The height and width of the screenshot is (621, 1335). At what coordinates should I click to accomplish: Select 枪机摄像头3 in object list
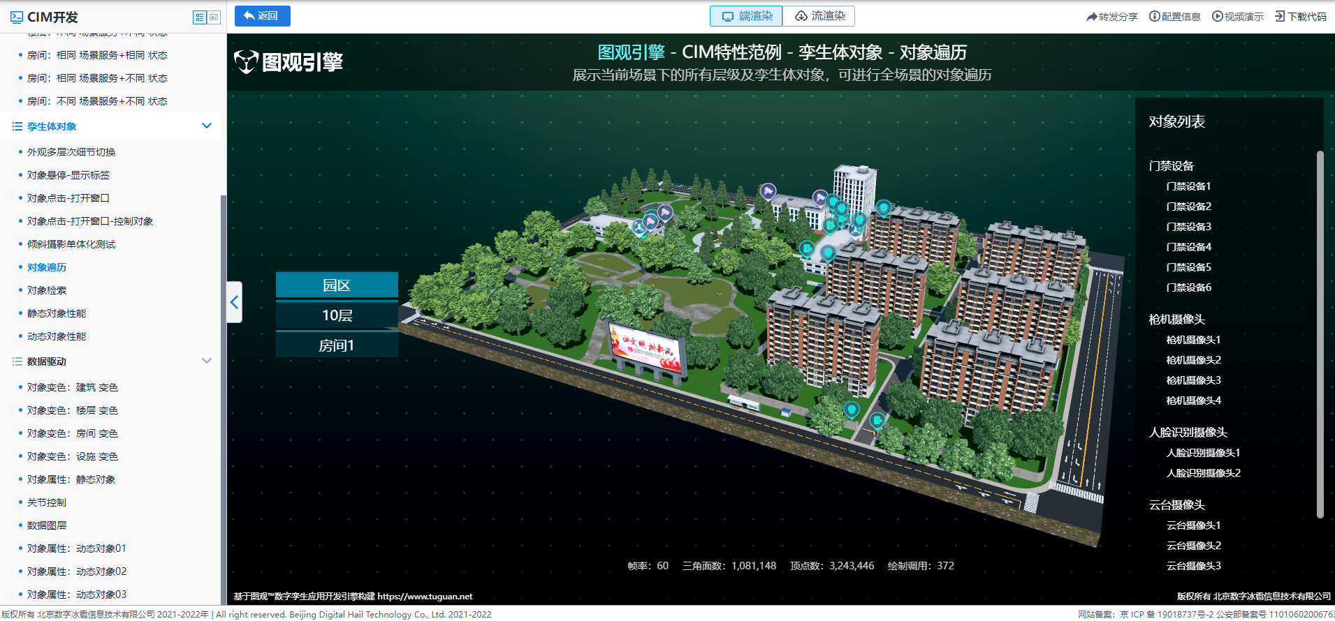tap(1193, 380)
